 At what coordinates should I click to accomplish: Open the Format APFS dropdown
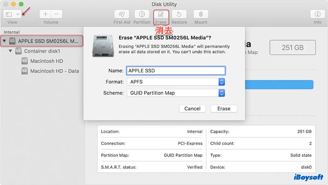[176, 82]
